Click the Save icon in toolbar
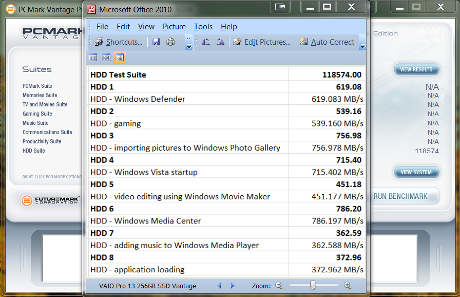This screenshot has height=297, width=460. tap(156, 42)
